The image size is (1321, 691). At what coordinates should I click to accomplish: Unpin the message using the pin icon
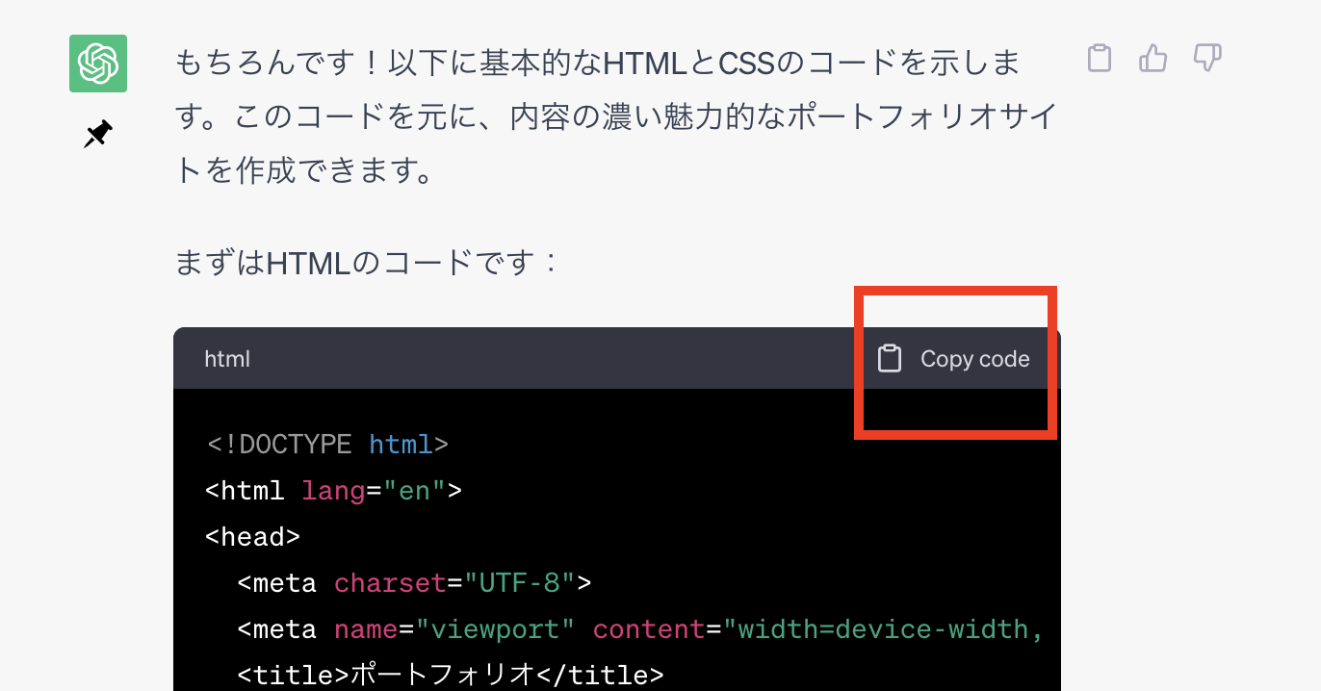pyautogui.click(x=96, y=135)
